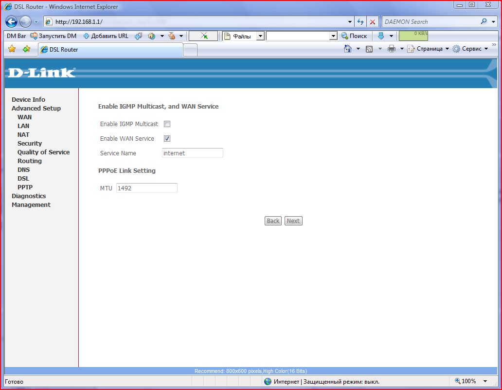Select the DSL Router browser tab

click(x=110, y=50)
